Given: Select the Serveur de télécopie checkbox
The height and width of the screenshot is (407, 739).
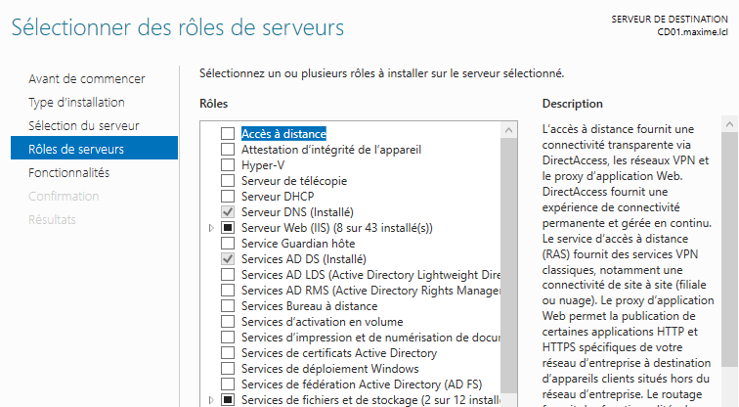Looking at the screenshot, I should [x=228, y=181].
